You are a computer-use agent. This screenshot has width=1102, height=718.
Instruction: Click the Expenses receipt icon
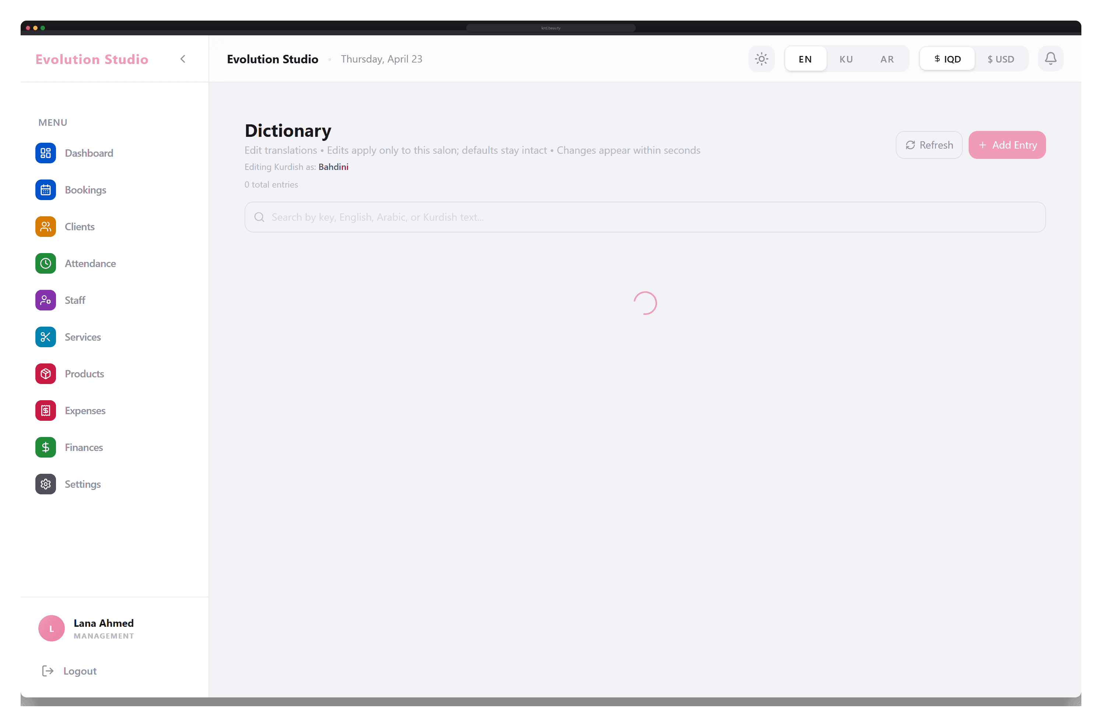click(x=45, y=410)
